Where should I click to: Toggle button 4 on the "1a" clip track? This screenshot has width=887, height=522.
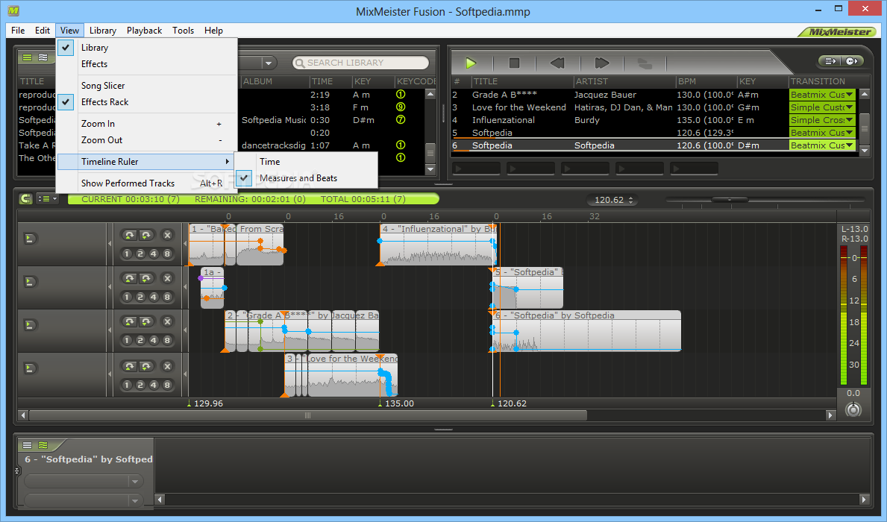pos(153,297)
